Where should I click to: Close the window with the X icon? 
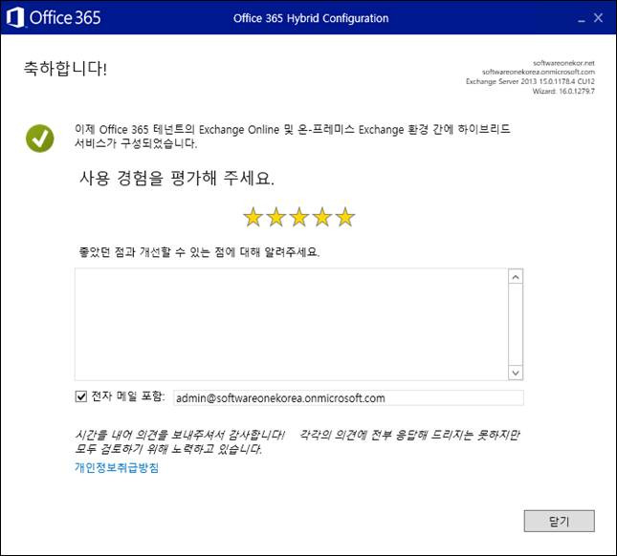pyautogui.click(x=599, y=18)
